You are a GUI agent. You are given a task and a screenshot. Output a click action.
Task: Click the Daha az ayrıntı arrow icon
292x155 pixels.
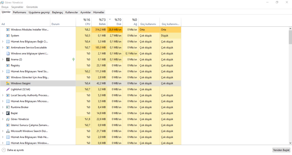[4, 150]
